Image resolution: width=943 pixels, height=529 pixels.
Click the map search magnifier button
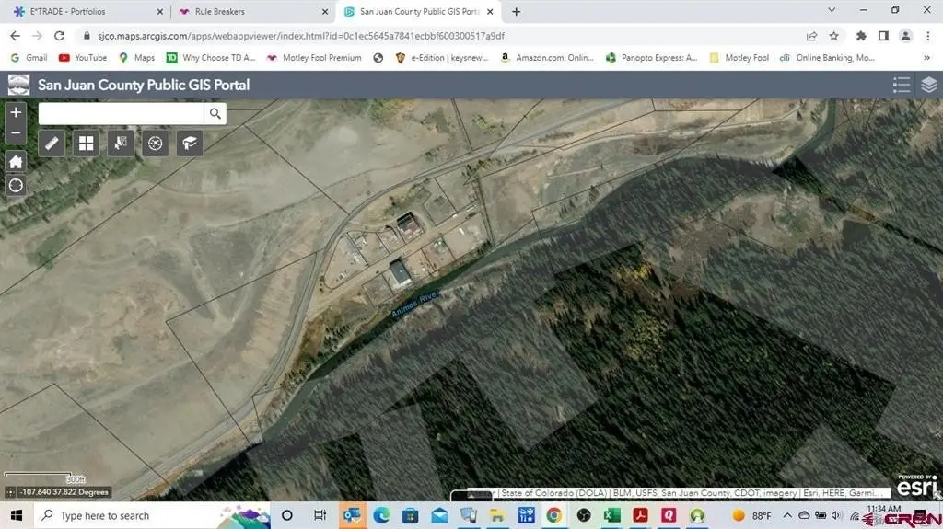[215, 113]
